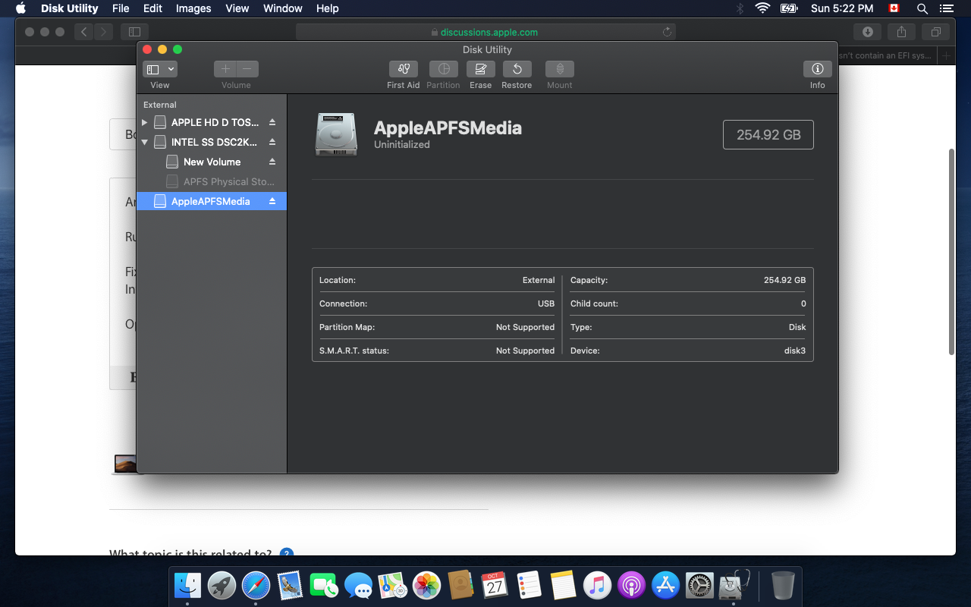Open the File menu

(x=121, y=8)
